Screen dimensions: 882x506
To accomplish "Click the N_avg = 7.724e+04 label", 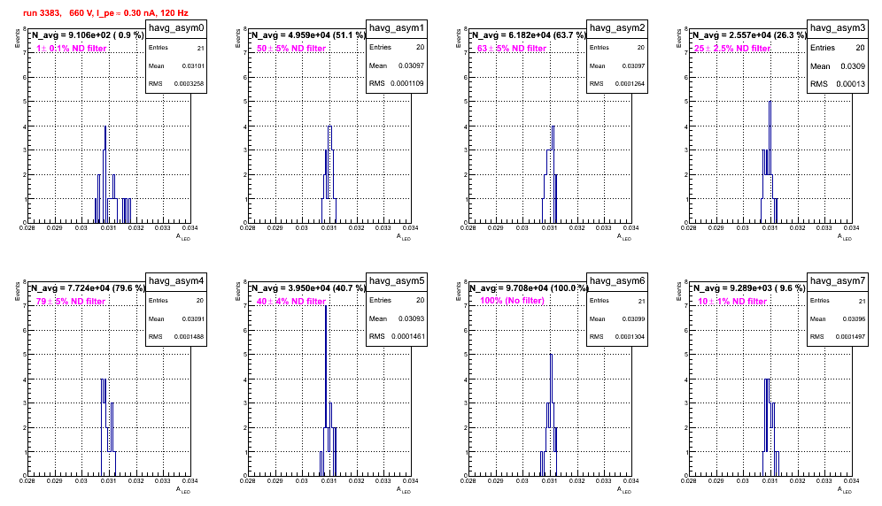I will point(88,287).
